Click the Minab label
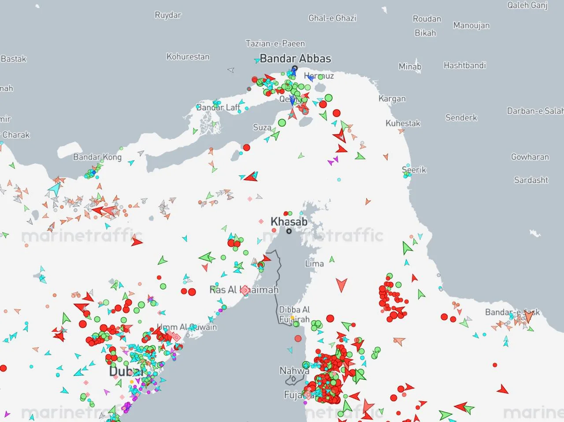The width and height of the screenshot is (564, 422). point(410,66)
